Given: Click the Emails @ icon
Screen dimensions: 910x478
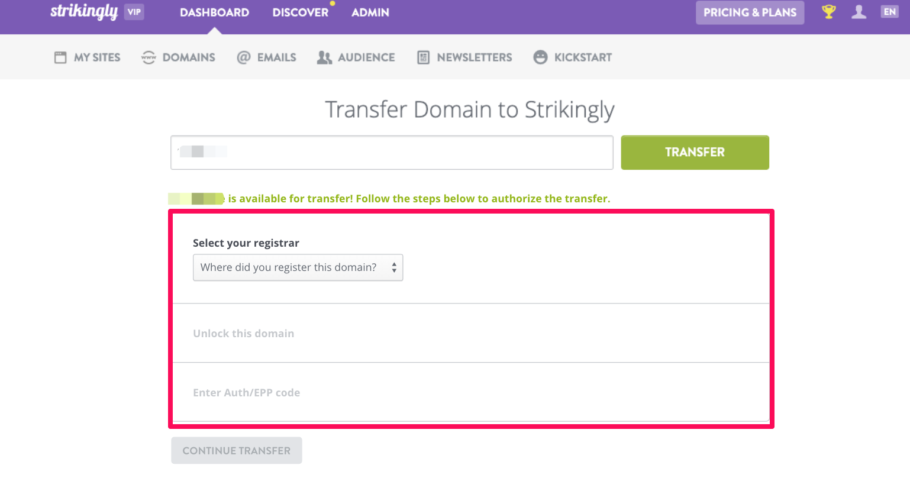Looking at the screenshot, I should coord(243,57).
